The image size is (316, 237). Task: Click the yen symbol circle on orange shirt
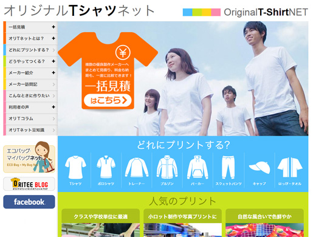pos(123,52)
